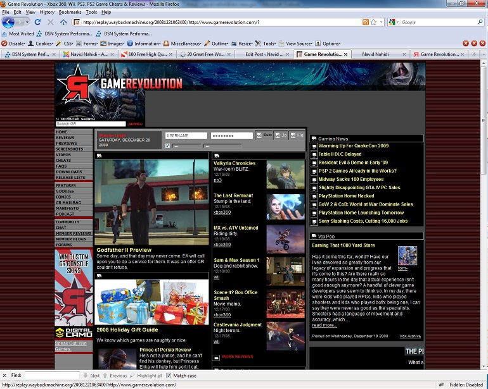Click the red SEARCH button
The height and width of the screenshot is (389, 488).
pos(136,124)
